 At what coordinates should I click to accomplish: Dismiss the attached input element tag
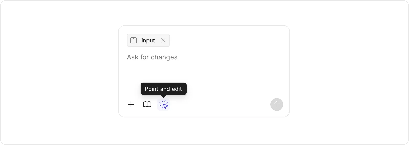pyautogui.click(x=163, y=40)
